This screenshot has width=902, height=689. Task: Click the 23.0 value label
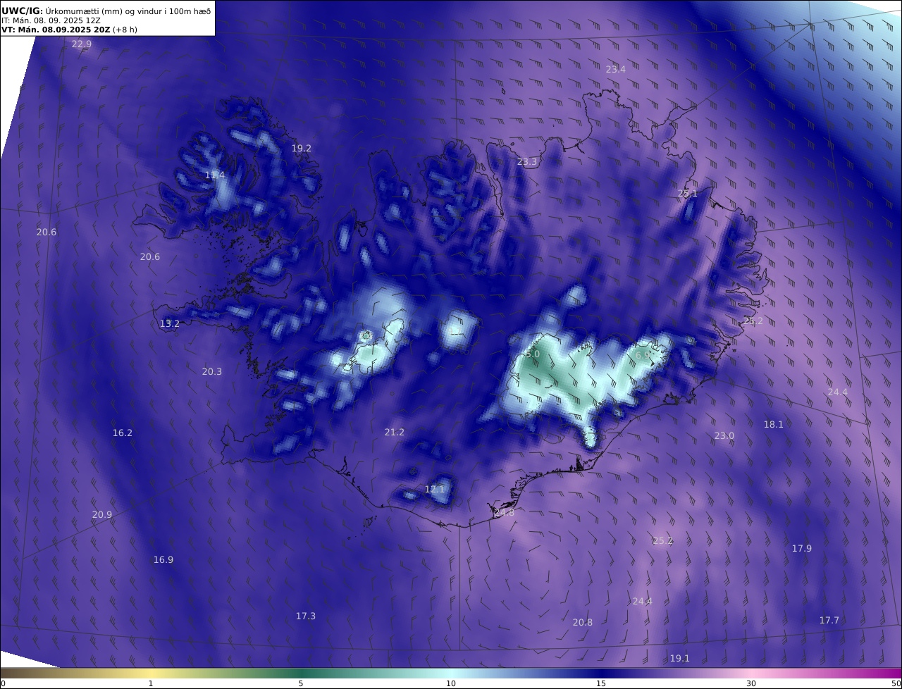(724, 435)
